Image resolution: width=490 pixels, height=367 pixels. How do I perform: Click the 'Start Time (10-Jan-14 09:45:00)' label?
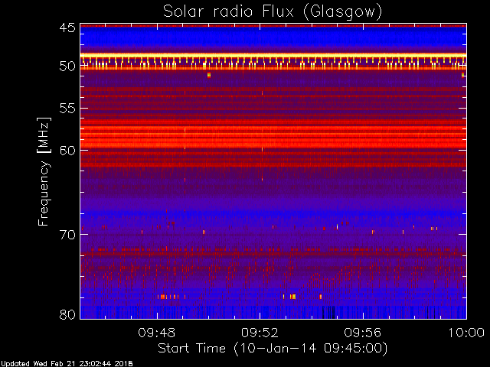[x=273, y=349]
